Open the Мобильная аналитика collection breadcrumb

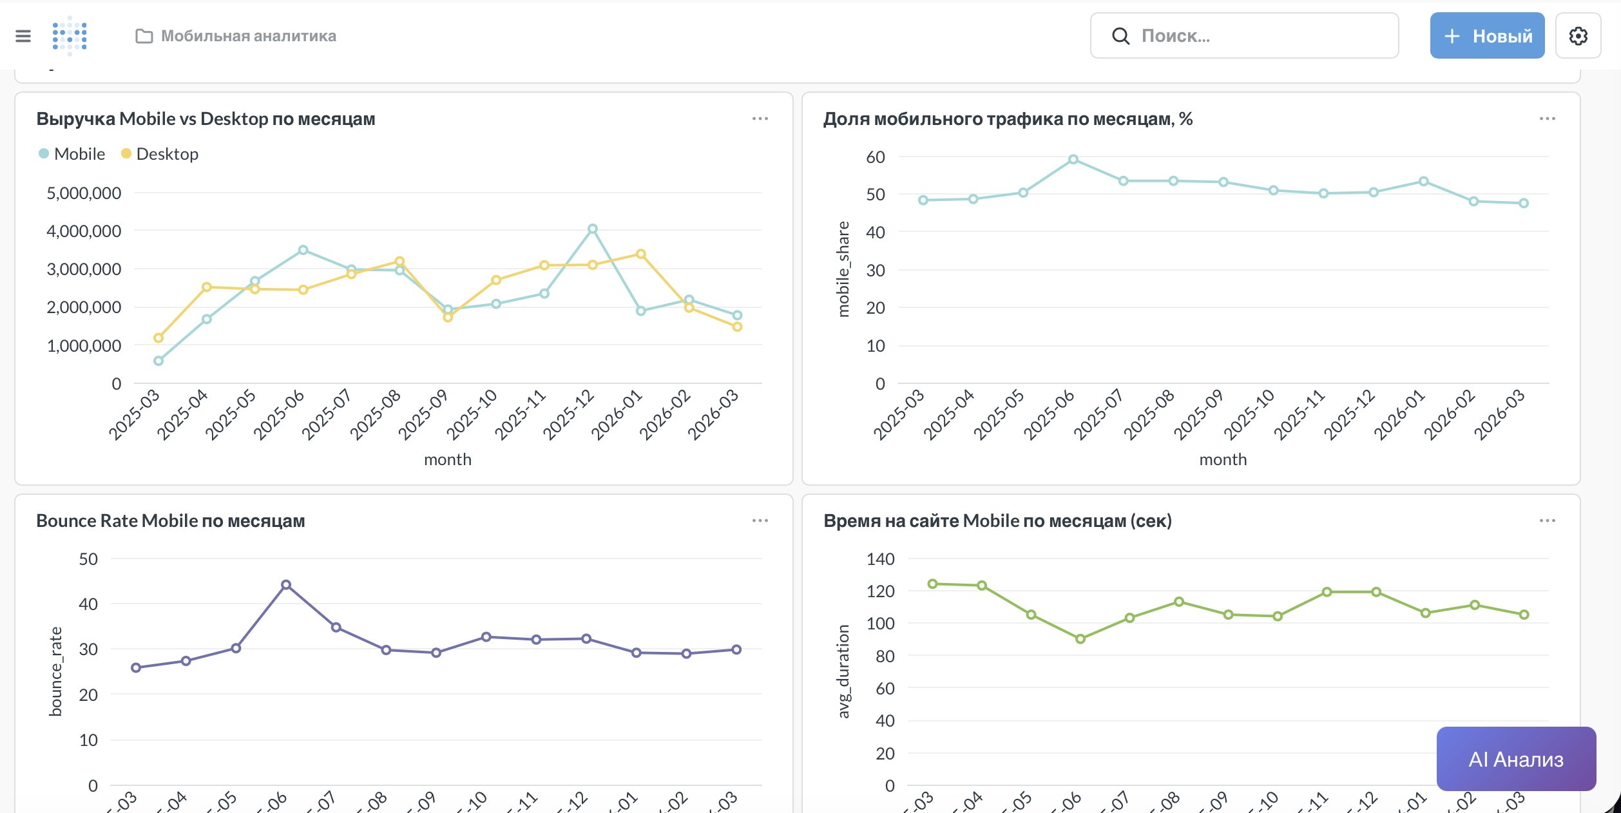(x=248, y=36)
